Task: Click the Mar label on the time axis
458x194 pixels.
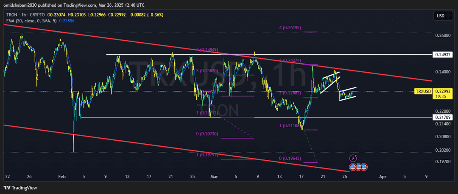Action: [x=215, y=177]
